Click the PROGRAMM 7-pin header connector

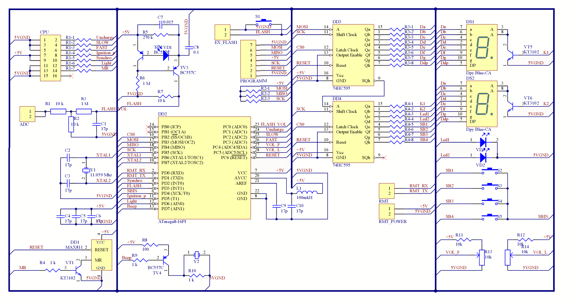(x=248, y=60)
